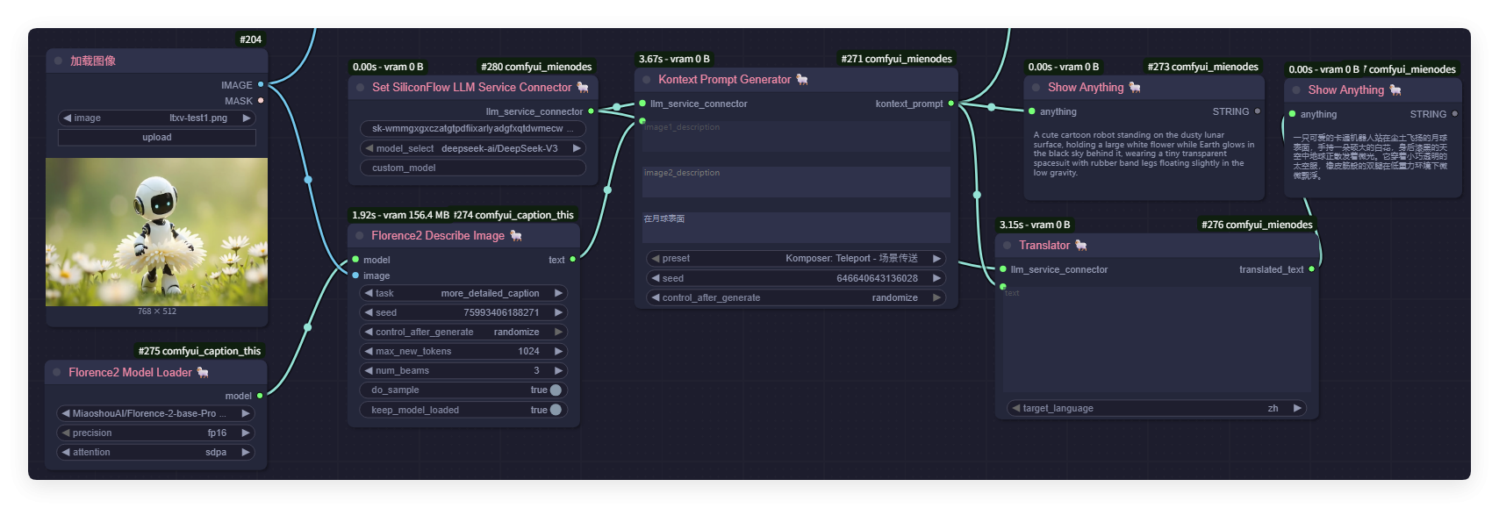Click the llama icon beside Florence2 Describe Image
This screenshot has height=508, width=1499.
(516, 235)
